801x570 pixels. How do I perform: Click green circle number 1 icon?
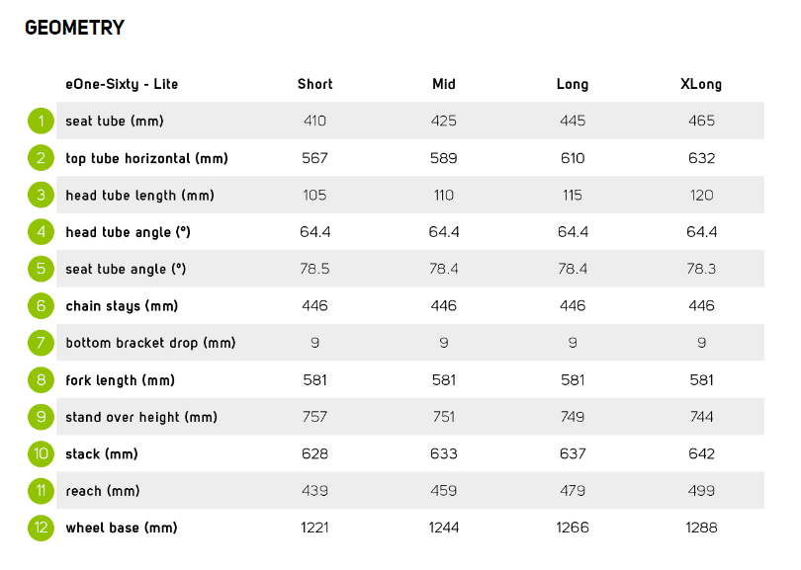41,121
